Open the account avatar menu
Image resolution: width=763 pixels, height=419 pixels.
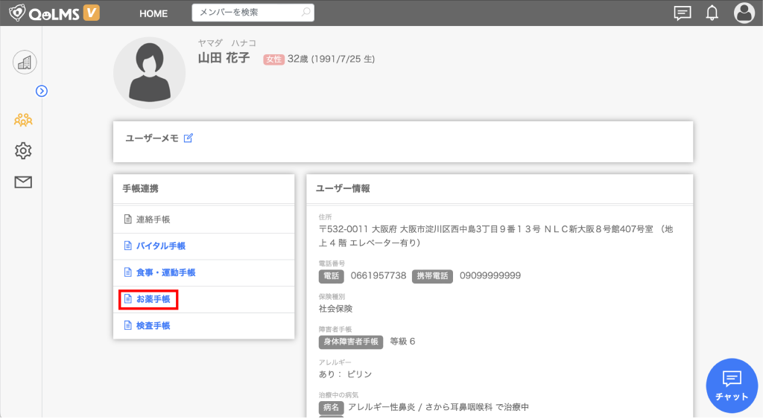point(744,13)
